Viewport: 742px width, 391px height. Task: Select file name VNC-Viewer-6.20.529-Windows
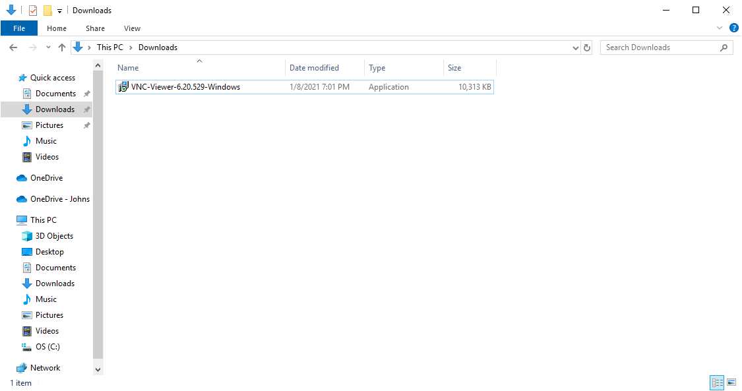click(185, 87)
